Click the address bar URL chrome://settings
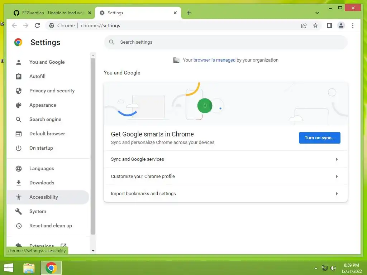This screenshot has width=367, height=275. [x=100, y=25]
